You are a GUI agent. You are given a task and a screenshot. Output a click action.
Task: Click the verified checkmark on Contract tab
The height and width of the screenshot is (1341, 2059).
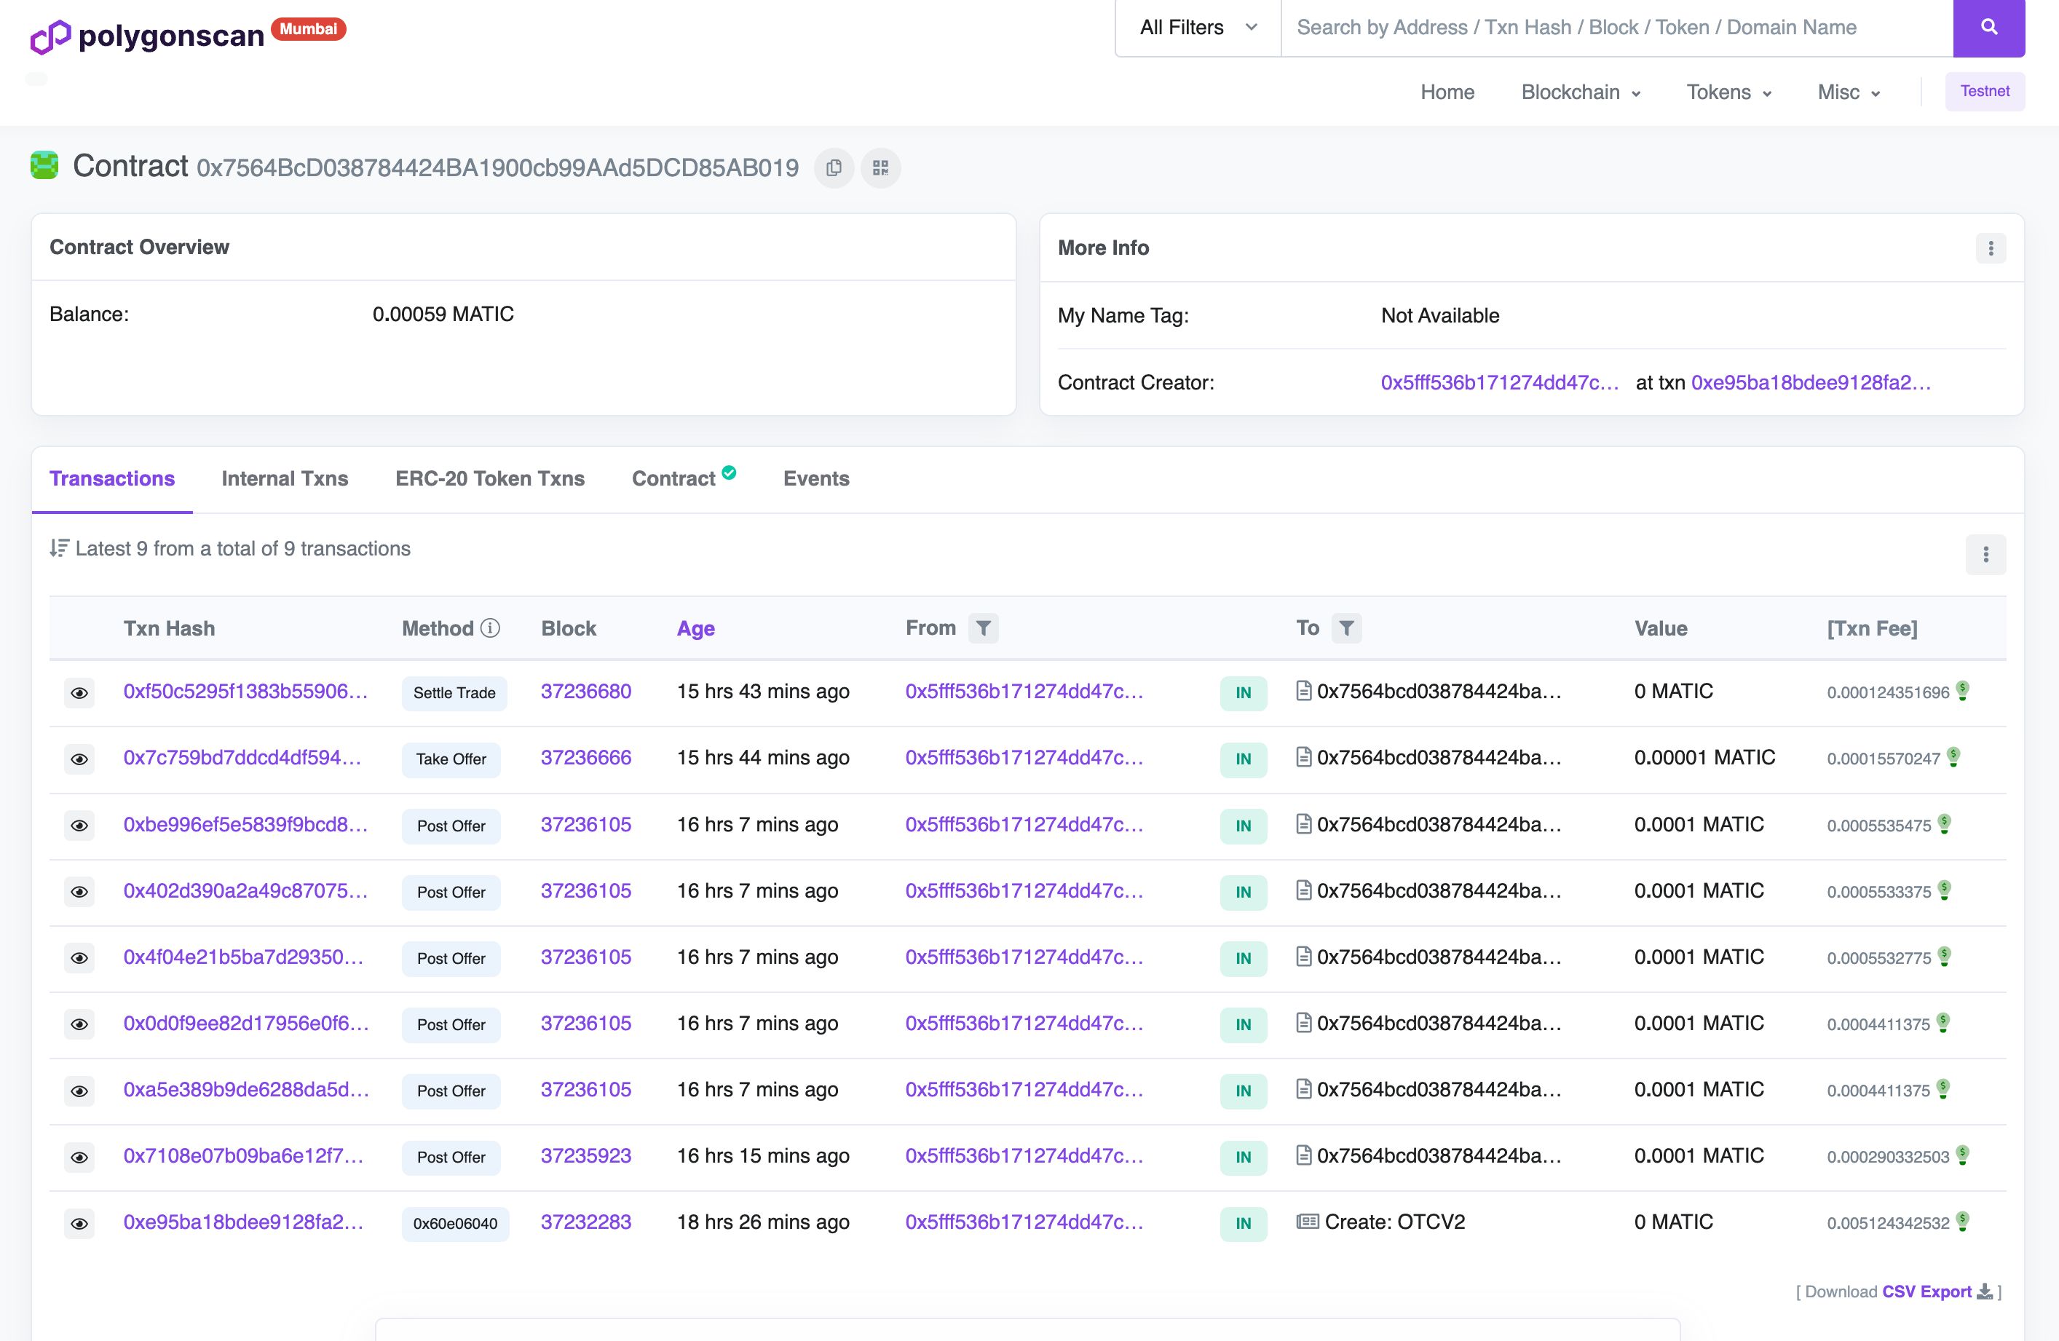click(x=730, y=472)
